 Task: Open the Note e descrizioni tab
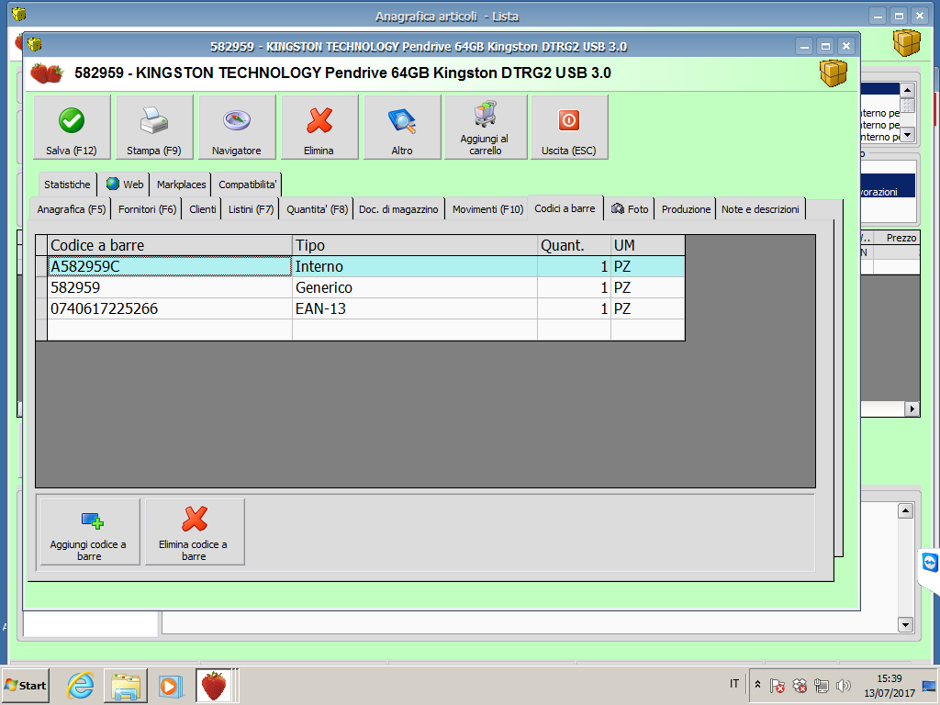click(760, 209)
